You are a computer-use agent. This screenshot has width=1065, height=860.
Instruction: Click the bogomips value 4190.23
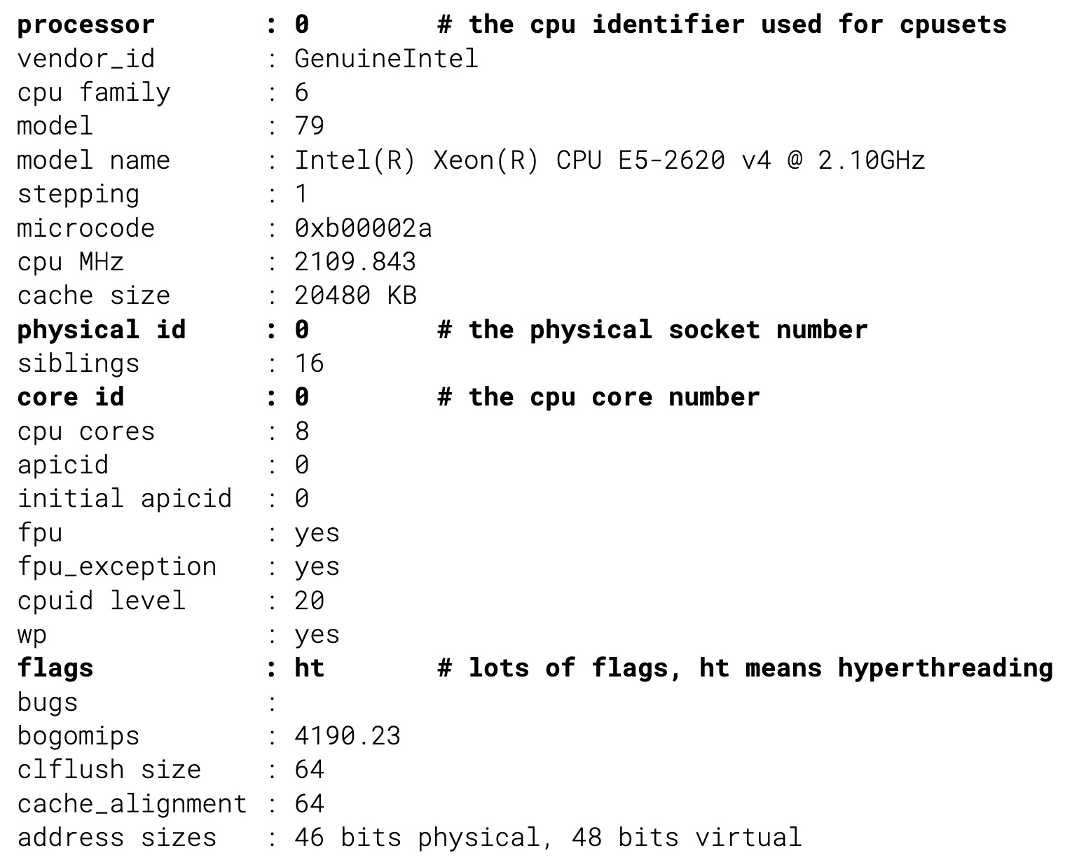point(347,736)
